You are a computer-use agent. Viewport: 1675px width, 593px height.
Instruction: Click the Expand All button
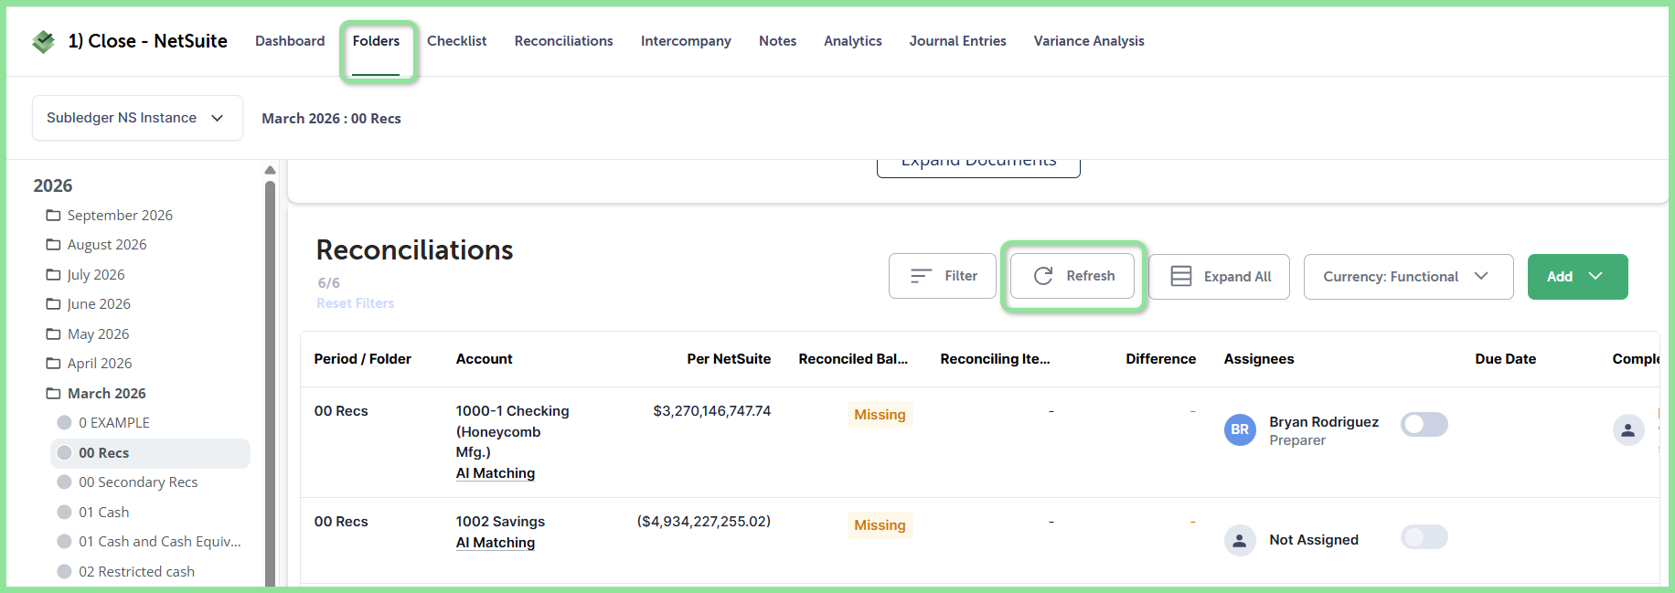click(1219, 277)
